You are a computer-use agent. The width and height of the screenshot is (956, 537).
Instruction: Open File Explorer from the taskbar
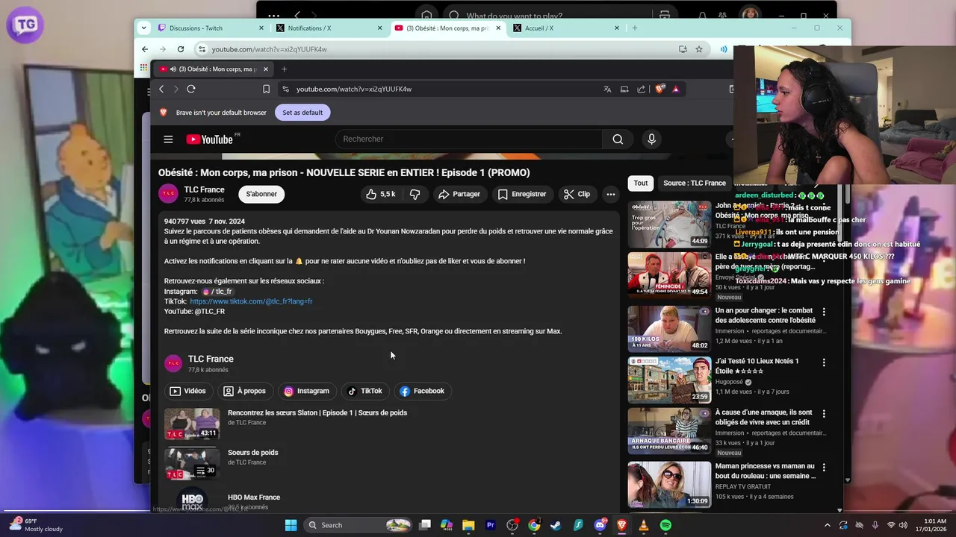tap(468, 525)
